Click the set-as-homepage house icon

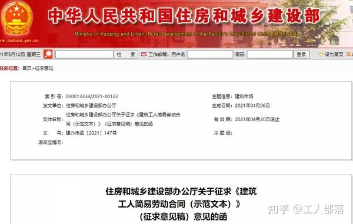(321, 54)
